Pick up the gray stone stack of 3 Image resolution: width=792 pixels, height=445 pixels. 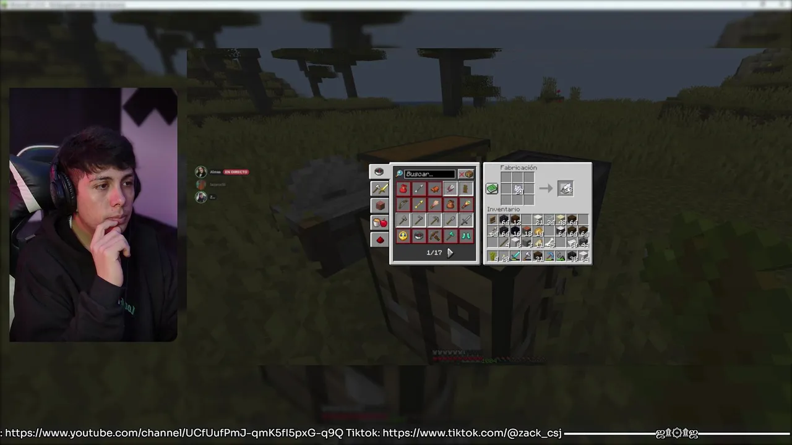tap(527, 242)
